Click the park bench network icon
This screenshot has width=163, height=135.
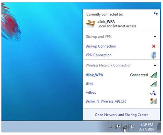point(90,24)
